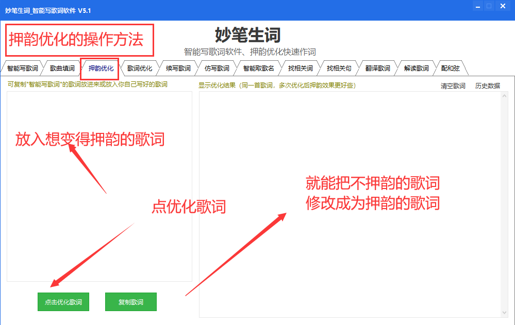Viewport: 515px width, 325px height.
Task: Go to the 配和弦 tab
Action: [x=450, y=69]
